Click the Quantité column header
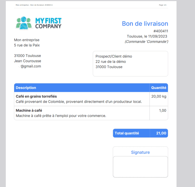The width and height of the screenshot is (195, 187). point(159,88)
